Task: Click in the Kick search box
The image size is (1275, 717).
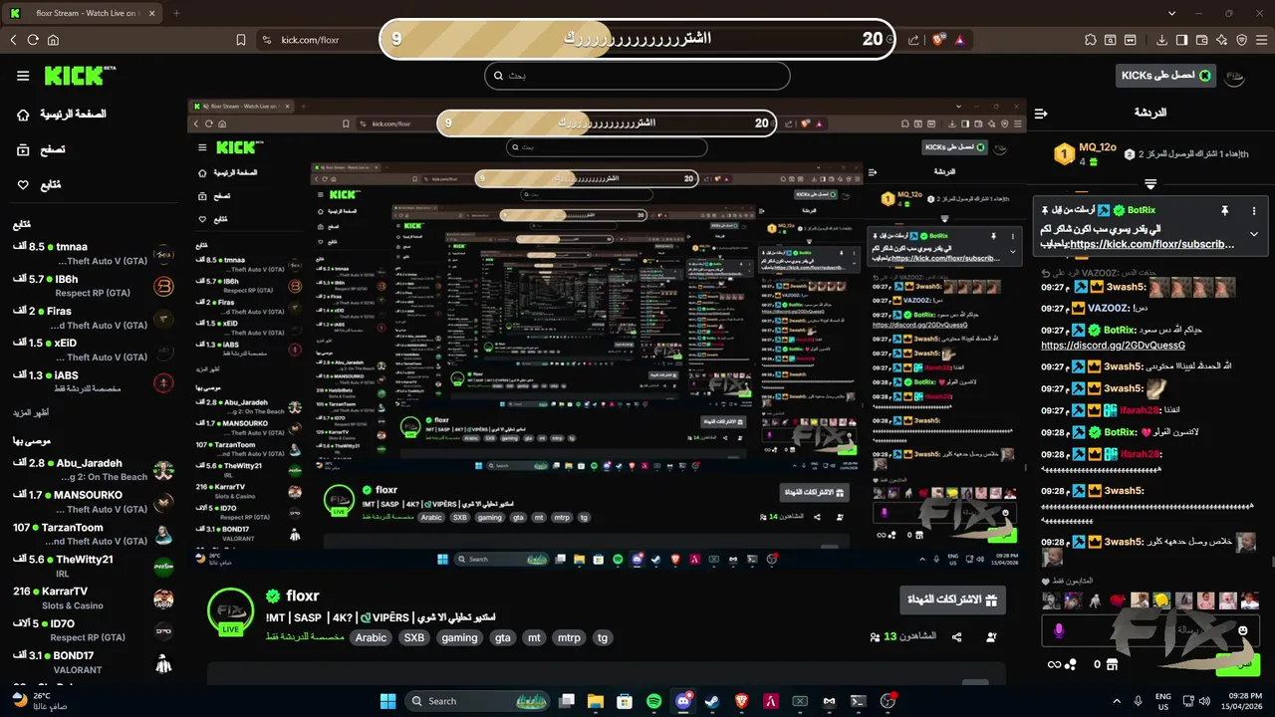Action: (x=637, y=76)
